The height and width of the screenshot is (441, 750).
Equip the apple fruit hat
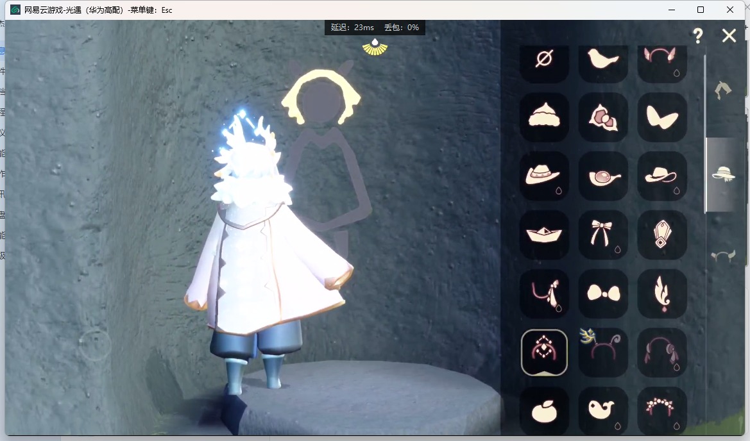(x=544, y=411)
